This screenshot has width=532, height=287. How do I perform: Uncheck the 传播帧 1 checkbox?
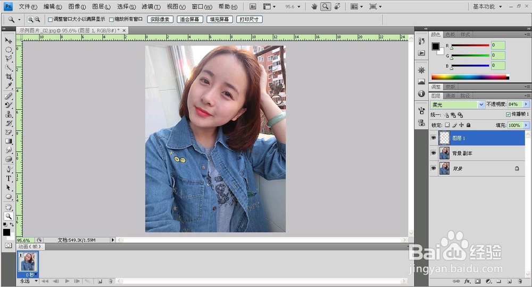(x=508, y=115)
